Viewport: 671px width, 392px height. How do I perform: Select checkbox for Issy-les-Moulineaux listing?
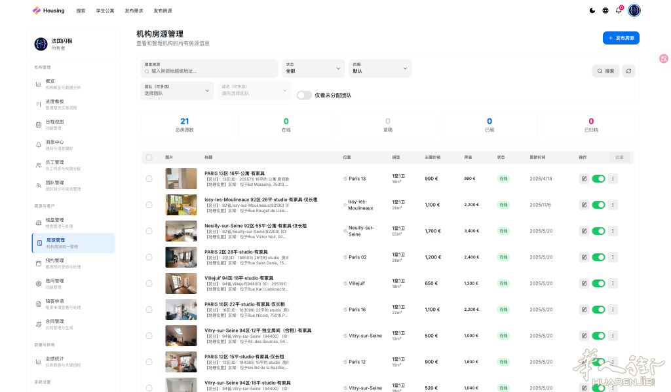coord(149,205)
